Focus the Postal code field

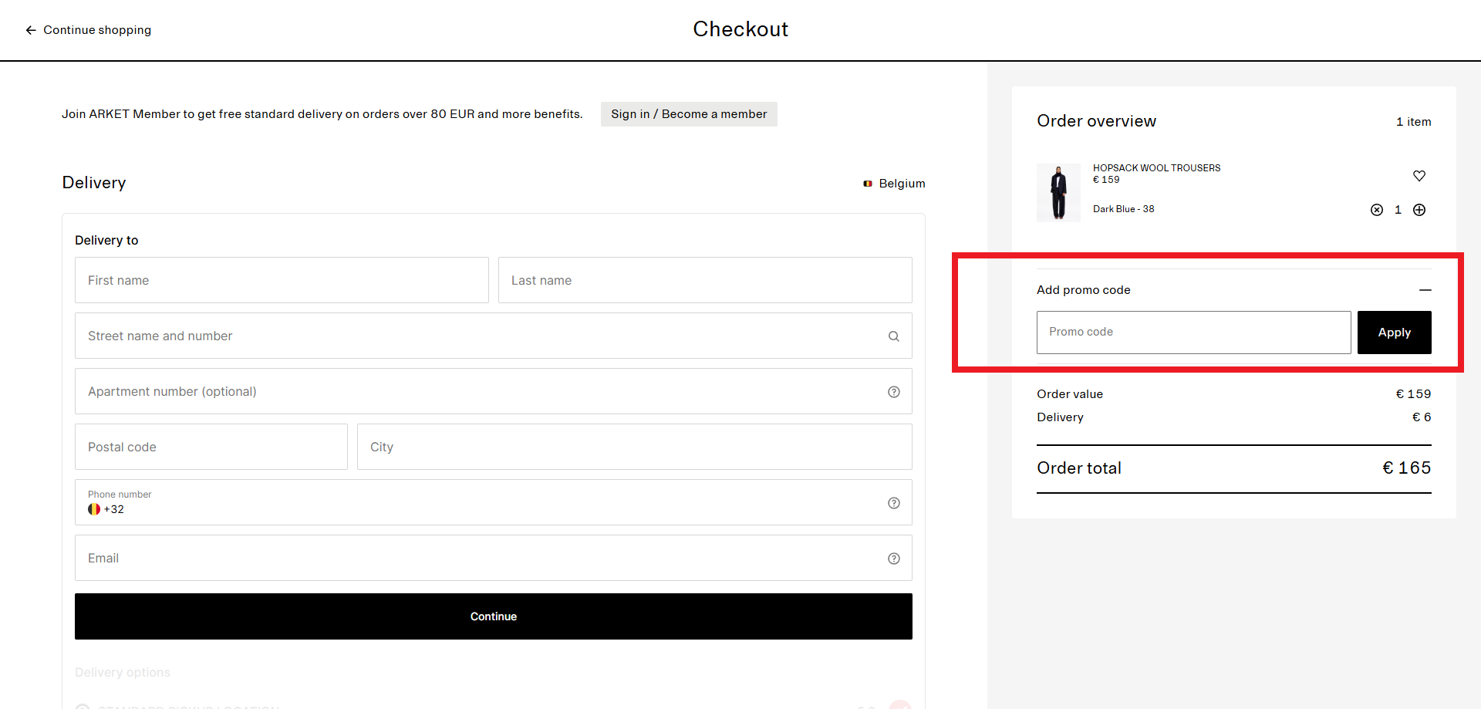211,447
